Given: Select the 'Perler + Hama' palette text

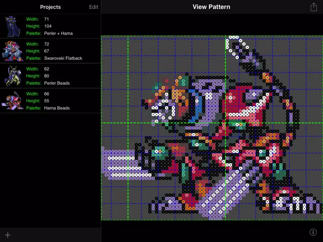Looking at the screenshot, I should click(x=59, y=33).
